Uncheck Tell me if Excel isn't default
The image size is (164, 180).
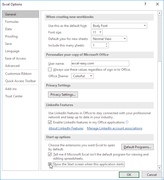[x=50, y=154]
